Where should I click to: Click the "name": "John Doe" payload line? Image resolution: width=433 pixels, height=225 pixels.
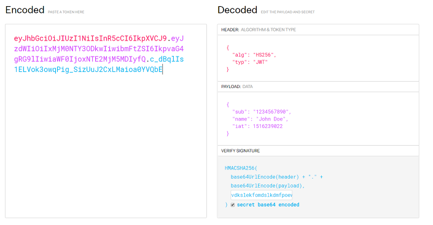coord(260,119)
